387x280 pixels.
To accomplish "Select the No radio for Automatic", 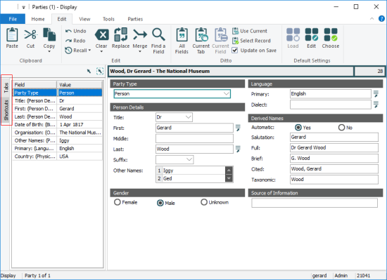I will point(341,128).
